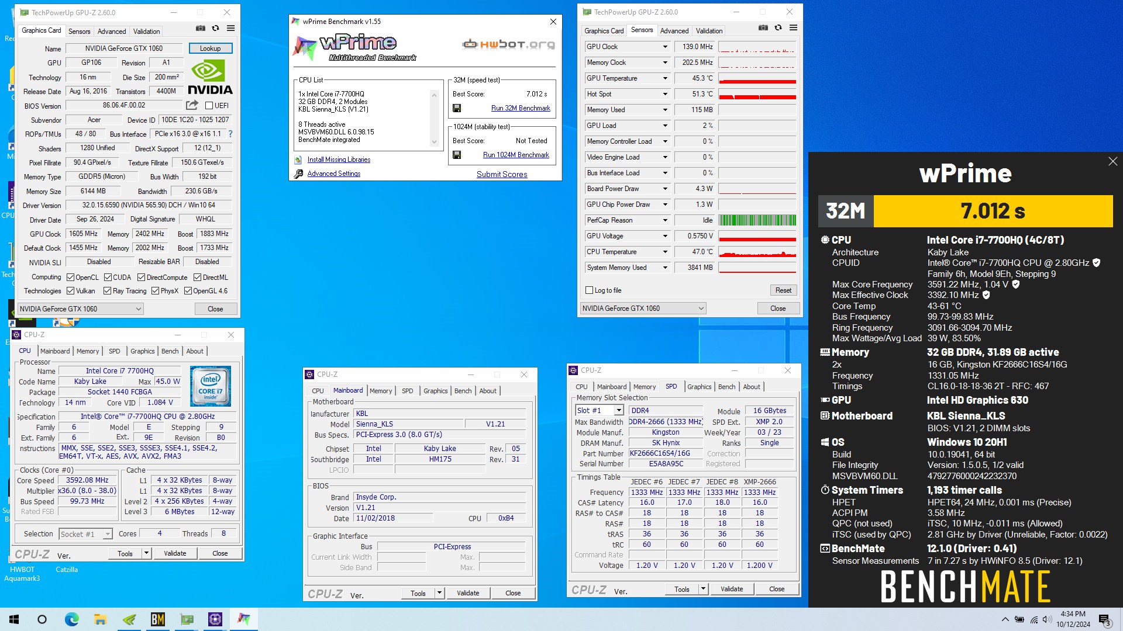Close the BenchMate wPrime result panel
1123x631 pixels.
1112,161
